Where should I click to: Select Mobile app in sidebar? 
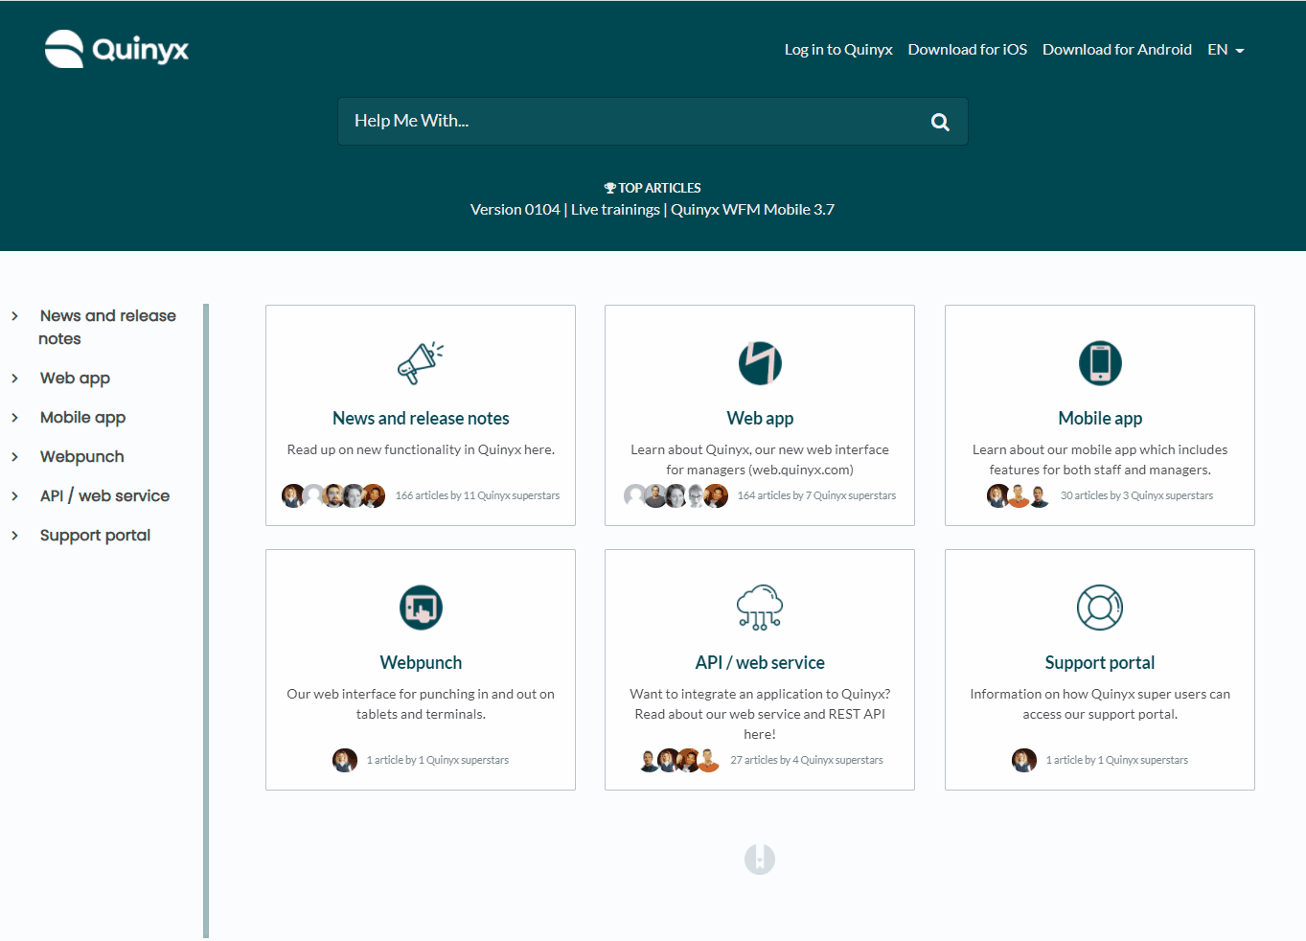pos(82,418)
